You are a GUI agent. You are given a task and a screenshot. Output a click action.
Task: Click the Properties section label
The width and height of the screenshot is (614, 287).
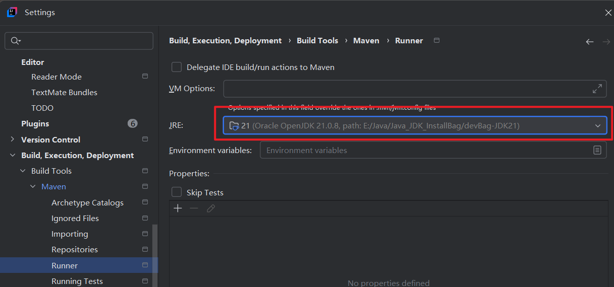pos(189,173)
